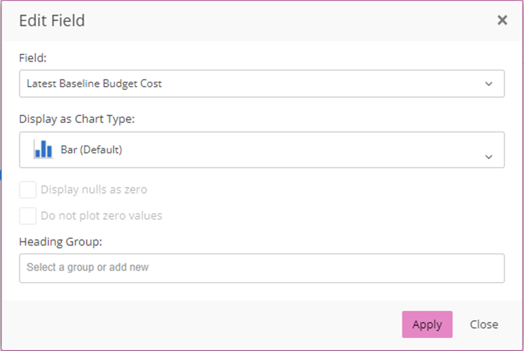Image resolution: width=524 pixels, height=351 pixels.
Task: Click the Close text button
Action: (x=483, y=324)
